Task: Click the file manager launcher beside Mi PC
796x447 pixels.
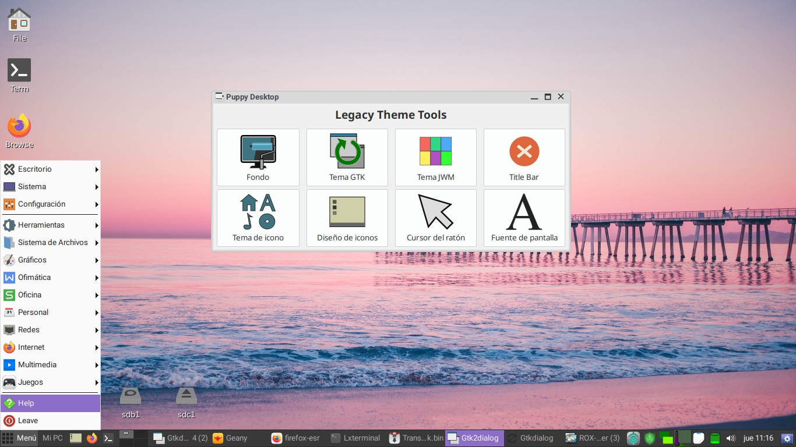Action: (x=76, y=438)
